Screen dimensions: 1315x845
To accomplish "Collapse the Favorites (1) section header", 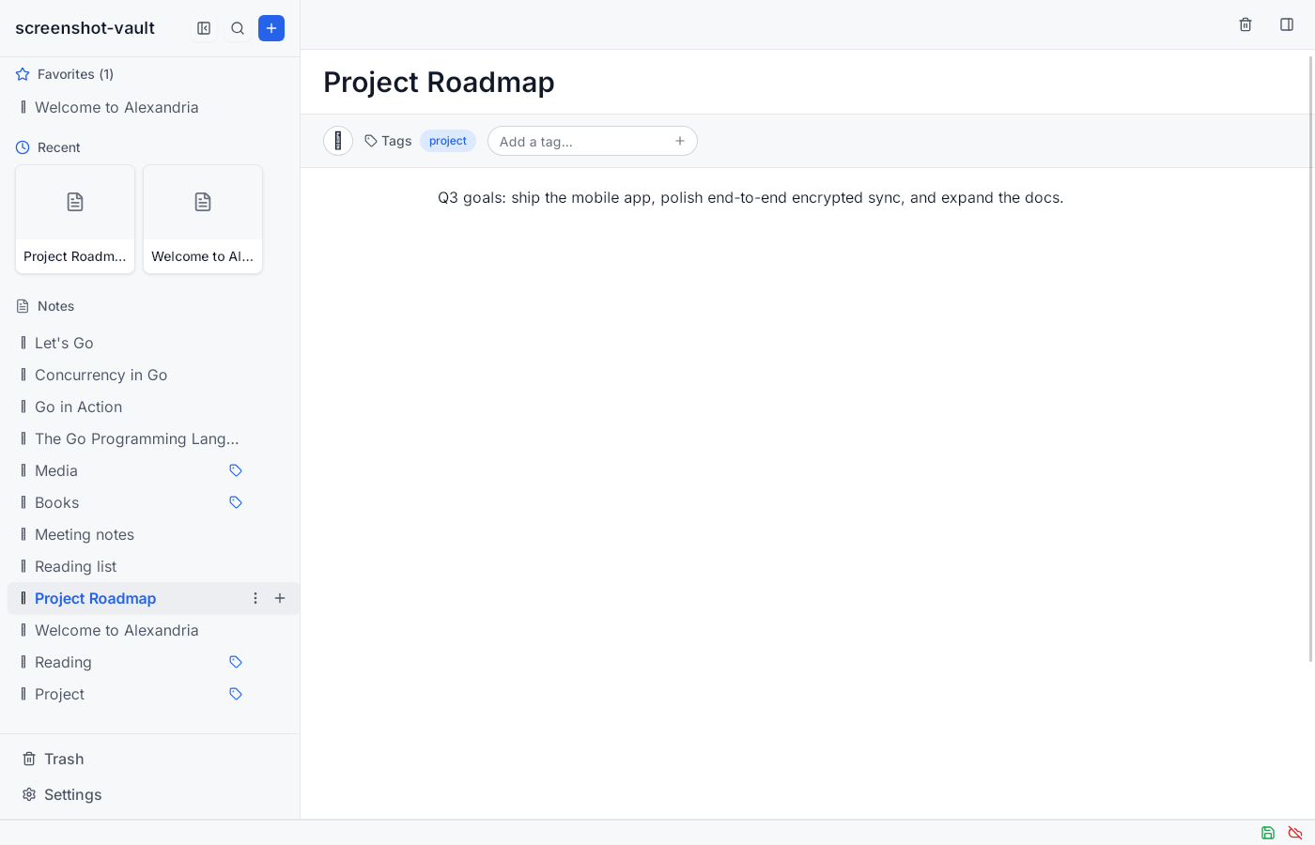I will [x=75, y=74].
